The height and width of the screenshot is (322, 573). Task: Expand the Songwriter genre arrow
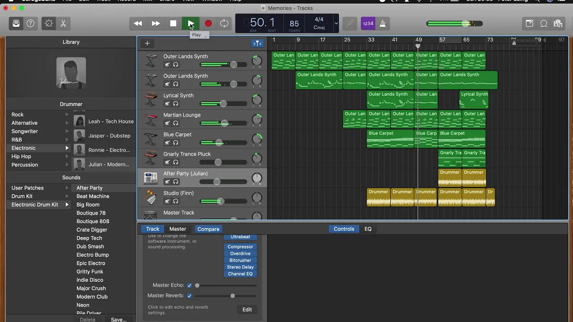[67, 131]
